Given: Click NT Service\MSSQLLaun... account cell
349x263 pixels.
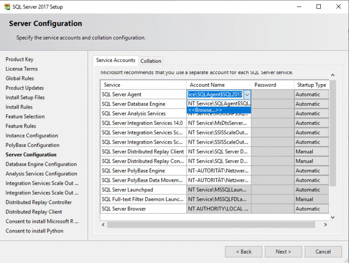Looking at the screenshot, I should tap(219, 190).
